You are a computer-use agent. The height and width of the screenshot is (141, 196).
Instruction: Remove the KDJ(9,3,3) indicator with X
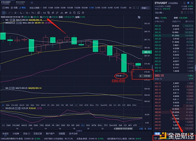tap(19, 108)
